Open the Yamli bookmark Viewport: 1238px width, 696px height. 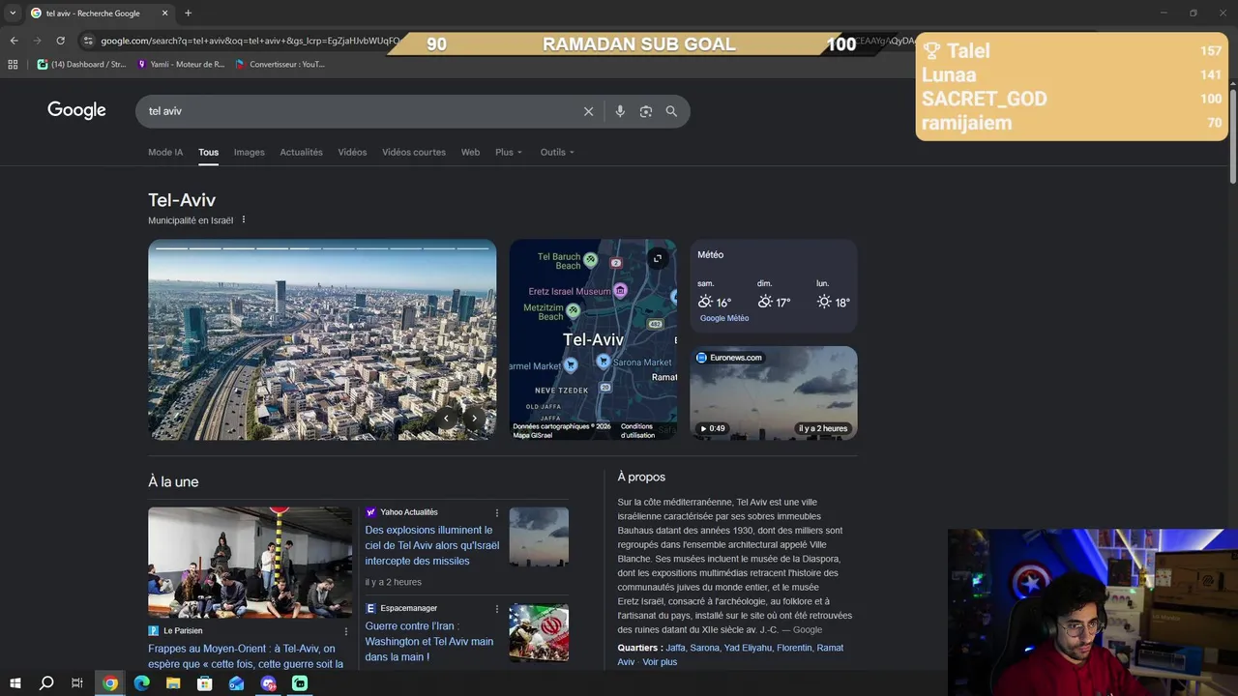click(x=181, y=65)
